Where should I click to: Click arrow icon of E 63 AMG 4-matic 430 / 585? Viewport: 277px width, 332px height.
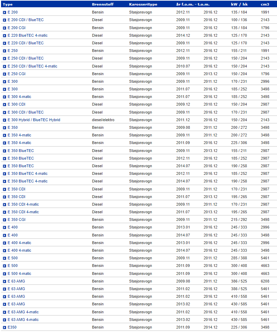coord(5,320)
